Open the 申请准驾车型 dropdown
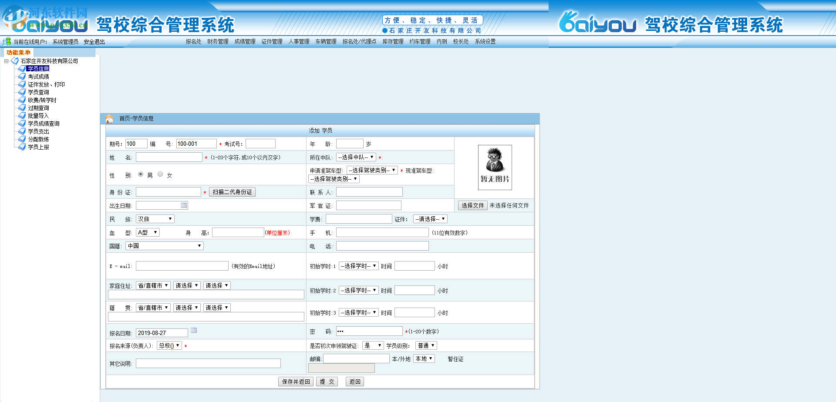 coord(372,170)
